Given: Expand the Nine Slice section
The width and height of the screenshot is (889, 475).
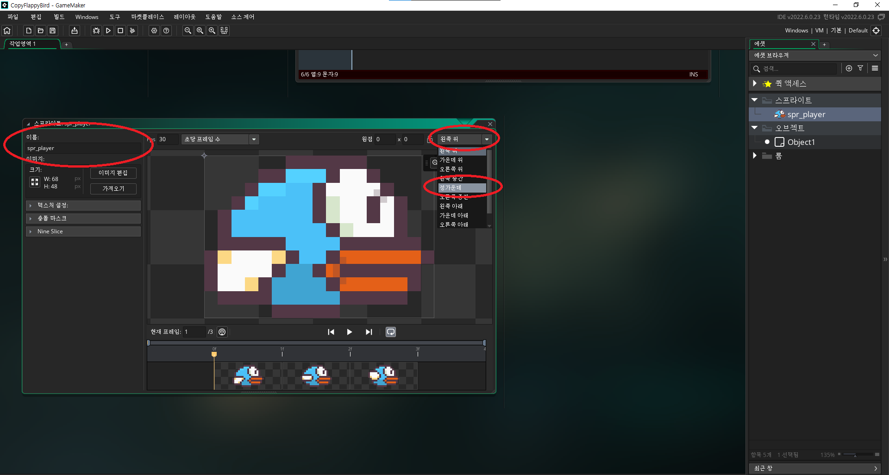Looking at the screenshot, I should [83, 231].
